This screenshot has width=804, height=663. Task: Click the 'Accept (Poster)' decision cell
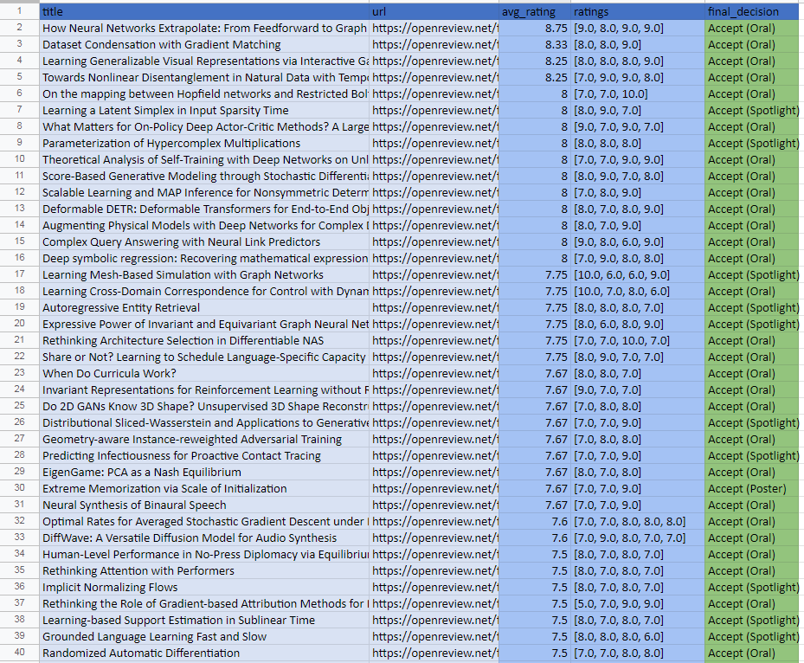click(x=752, y=488)
